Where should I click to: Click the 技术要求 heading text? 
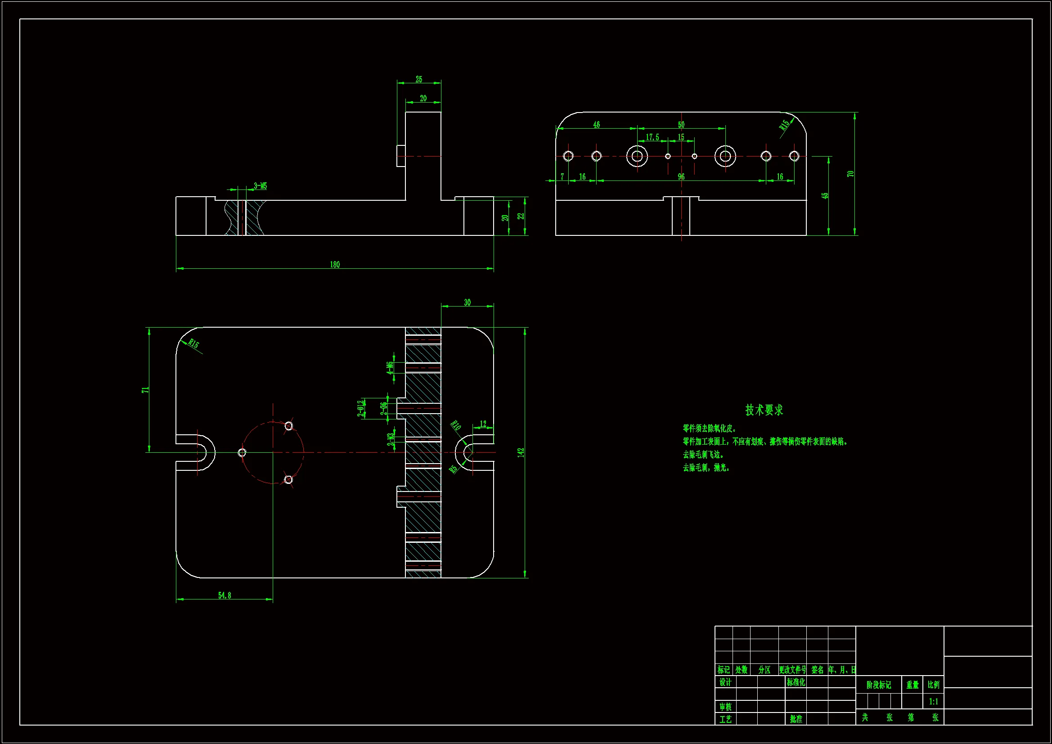(764, 410)
